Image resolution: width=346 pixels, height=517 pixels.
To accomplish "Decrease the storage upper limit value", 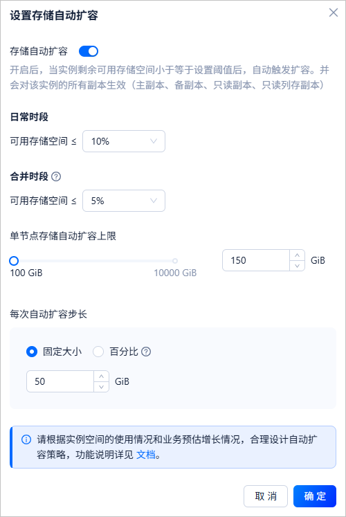I will (x=298, y=266).
